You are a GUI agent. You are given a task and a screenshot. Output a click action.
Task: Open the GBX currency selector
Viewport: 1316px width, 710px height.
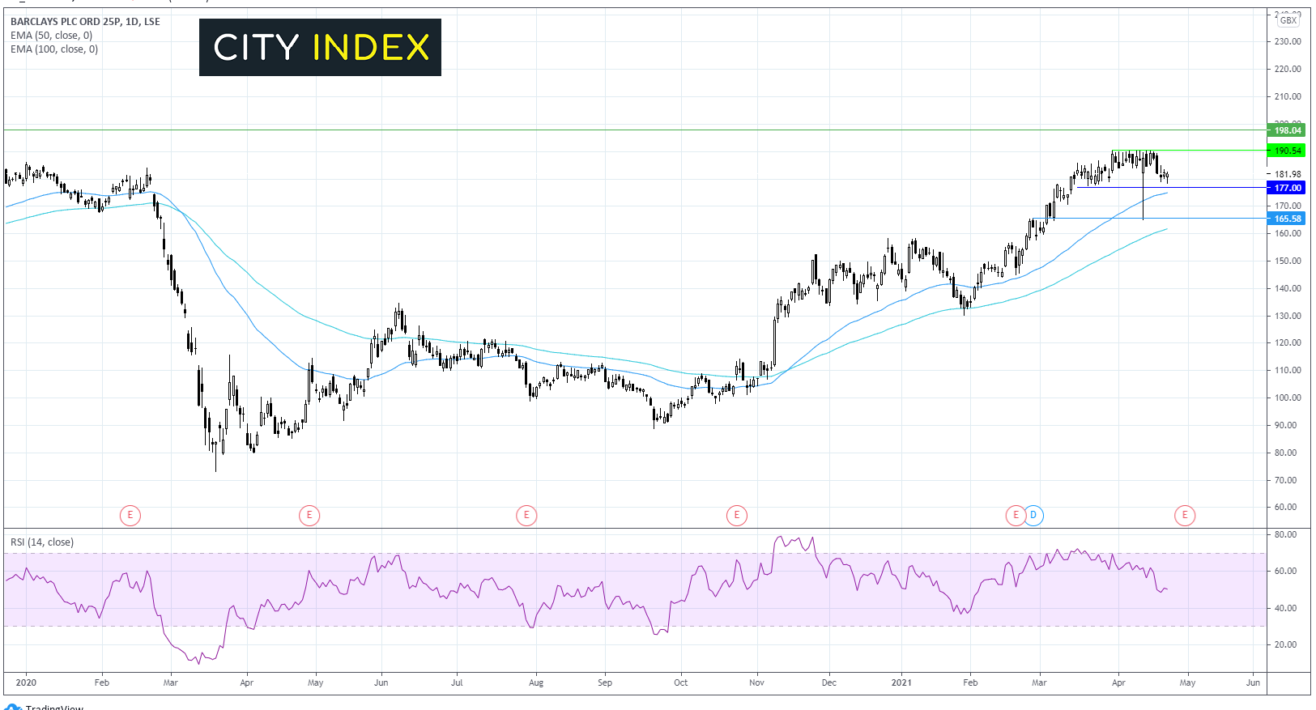click(x=1288, y=20)
